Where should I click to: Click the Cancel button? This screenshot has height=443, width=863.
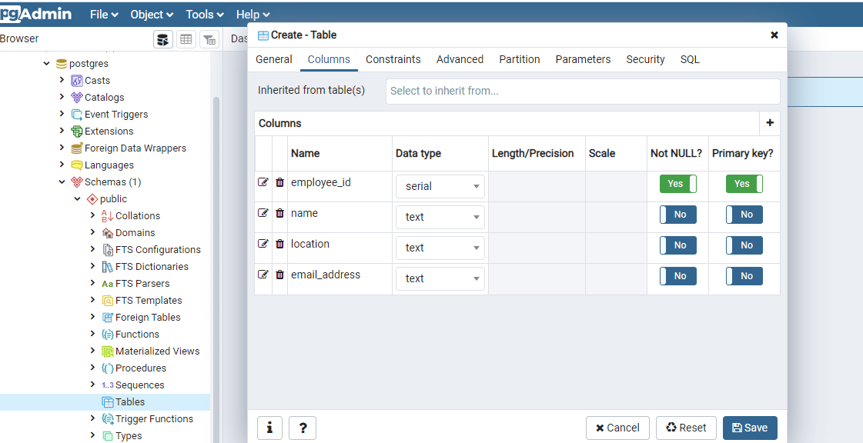[617, 428]
